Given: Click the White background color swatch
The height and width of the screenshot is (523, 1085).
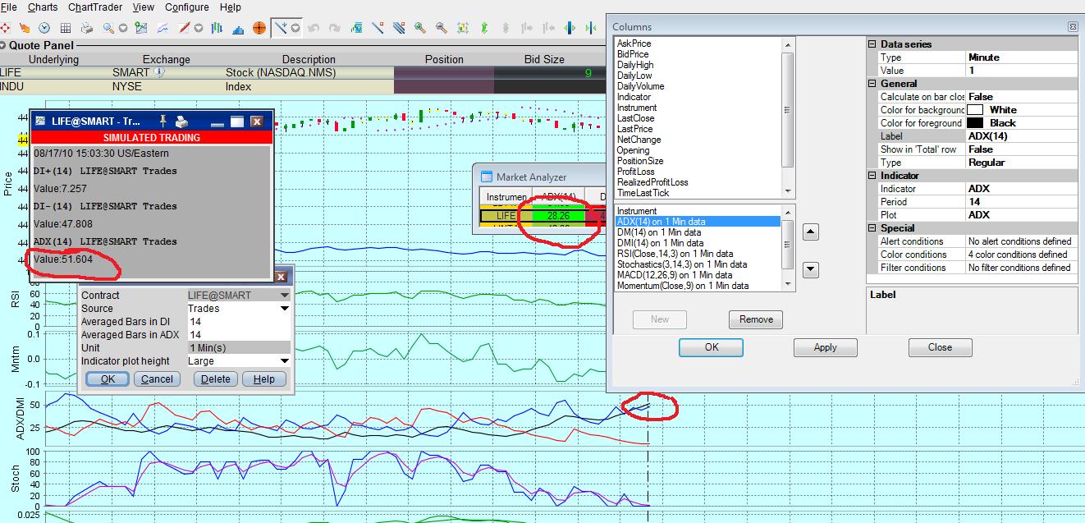Looking at the screenshot, I should (976, 110).
